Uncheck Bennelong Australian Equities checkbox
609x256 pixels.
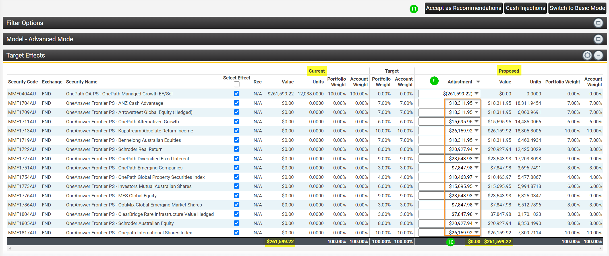[x=237, y=140]
